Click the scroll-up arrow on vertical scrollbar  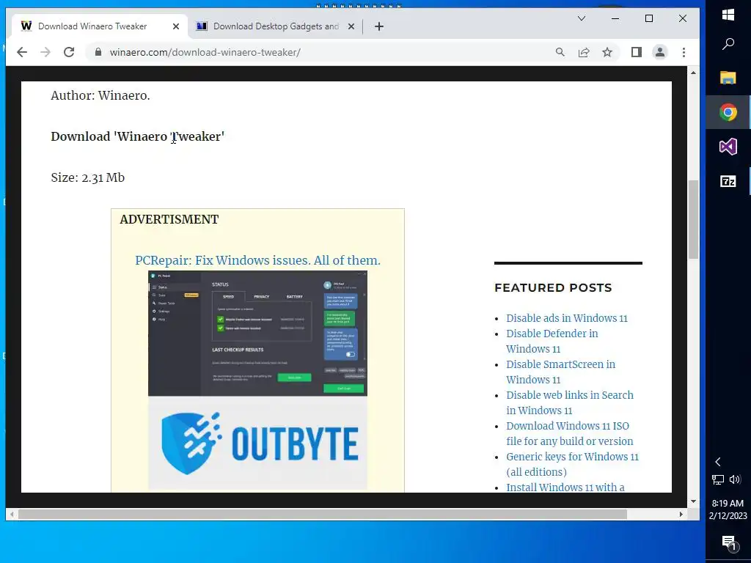point(693,73)
